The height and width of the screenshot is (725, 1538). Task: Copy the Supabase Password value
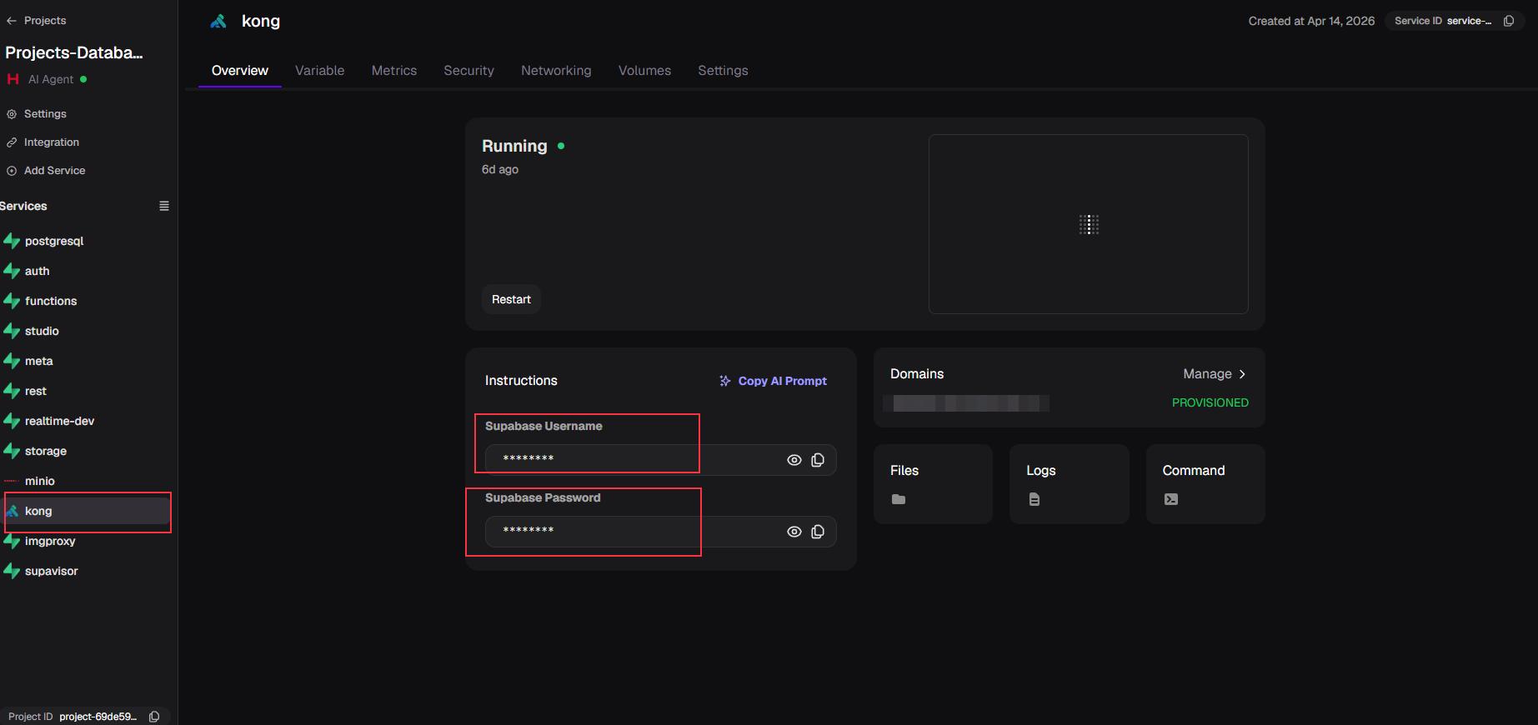pyautogui.click(x=818, y=532)
